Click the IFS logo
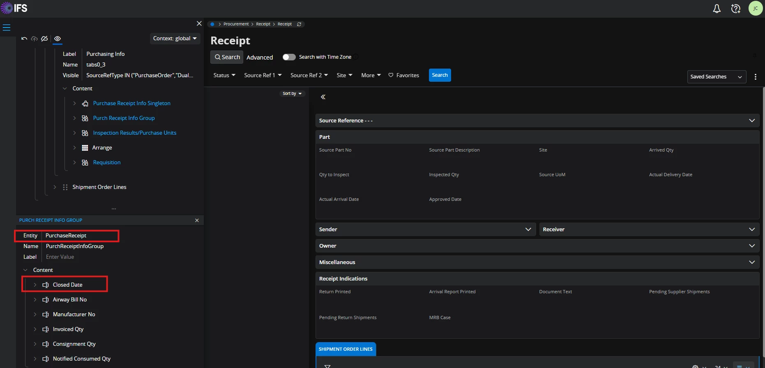The image size is (765, 368). click(x=14, y=8)
